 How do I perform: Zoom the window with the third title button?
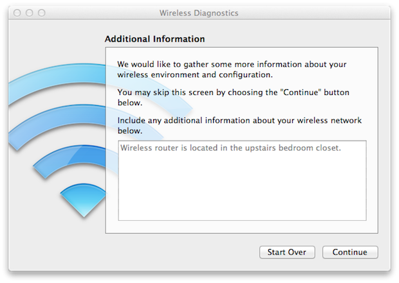pos(41,12)
